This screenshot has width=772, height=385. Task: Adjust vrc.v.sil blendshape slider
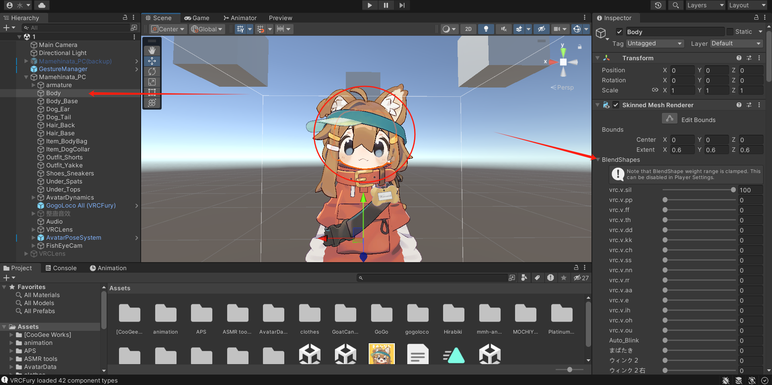(x=699, y=190)
